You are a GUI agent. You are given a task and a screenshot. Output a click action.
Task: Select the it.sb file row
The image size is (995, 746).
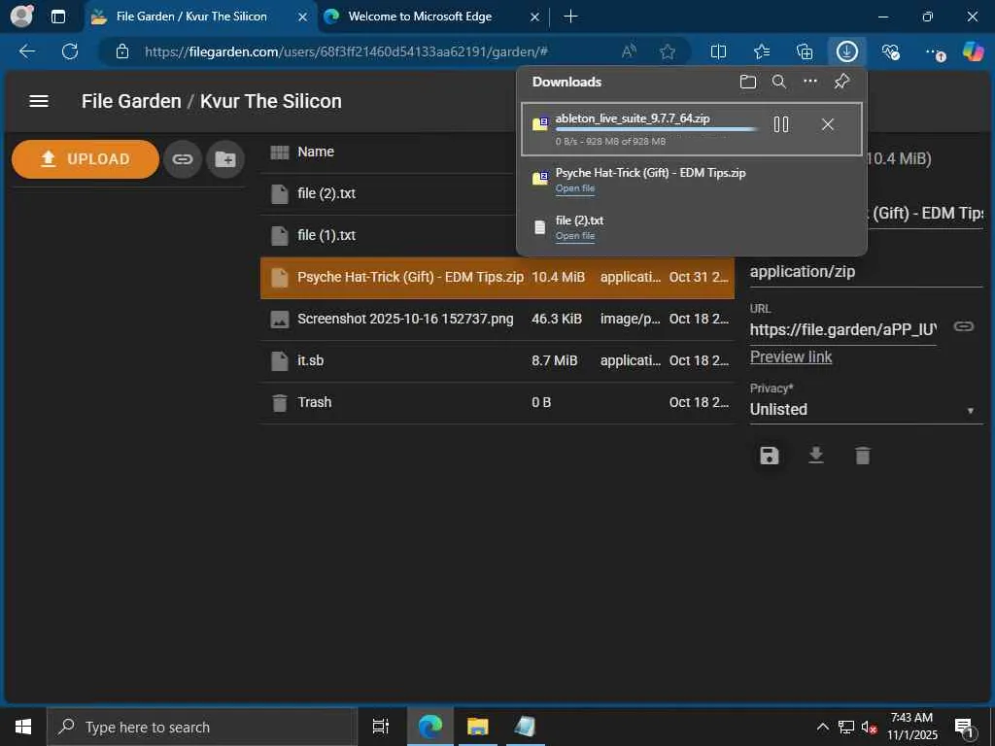pyautogui.click(x=497, y=361)
